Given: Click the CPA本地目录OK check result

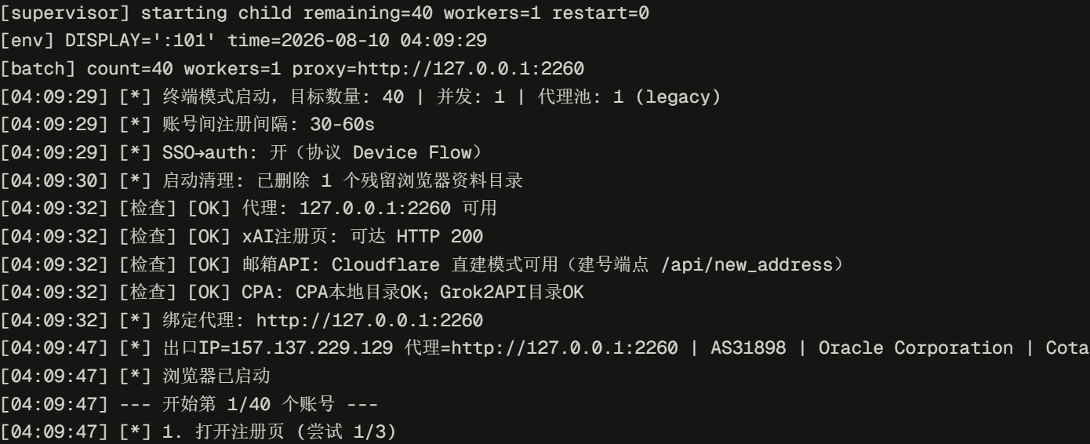Looking at the screenshot, I should tap(361, 293).
